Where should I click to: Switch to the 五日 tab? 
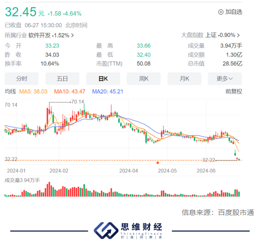[x=62, y=79]
